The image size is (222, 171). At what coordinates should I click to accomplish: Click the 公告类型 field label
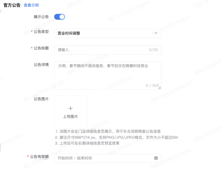click(x=41, y=32)
